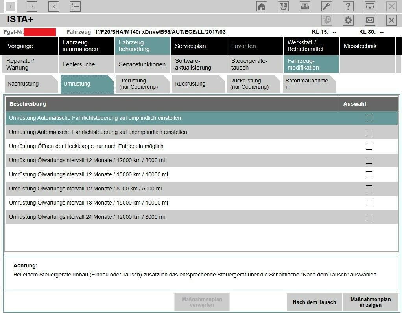Click the envelope mail icon
Viewport: 402px width, 313px height.
click(x=370, y=20)
